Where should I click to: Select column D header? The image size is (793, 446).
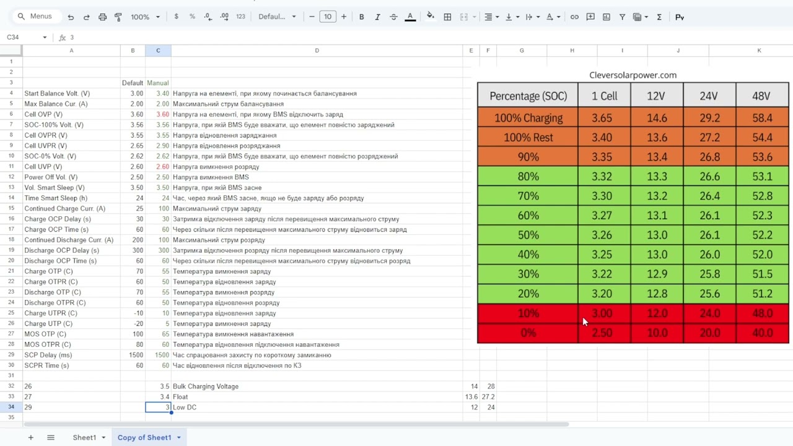click(317, 51)
